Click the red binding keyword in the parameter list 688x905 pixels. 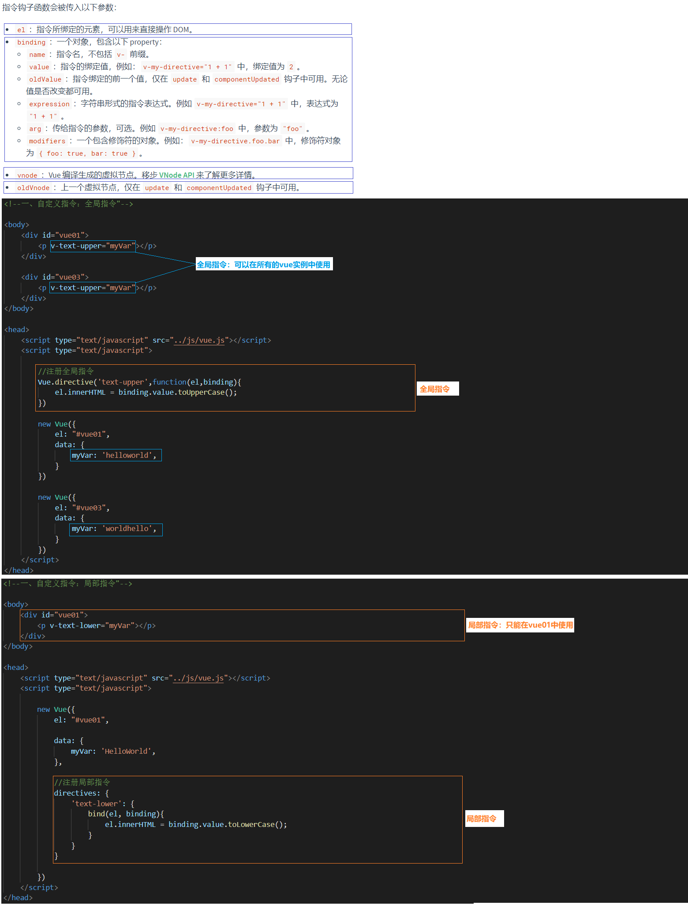coord(31,42)
